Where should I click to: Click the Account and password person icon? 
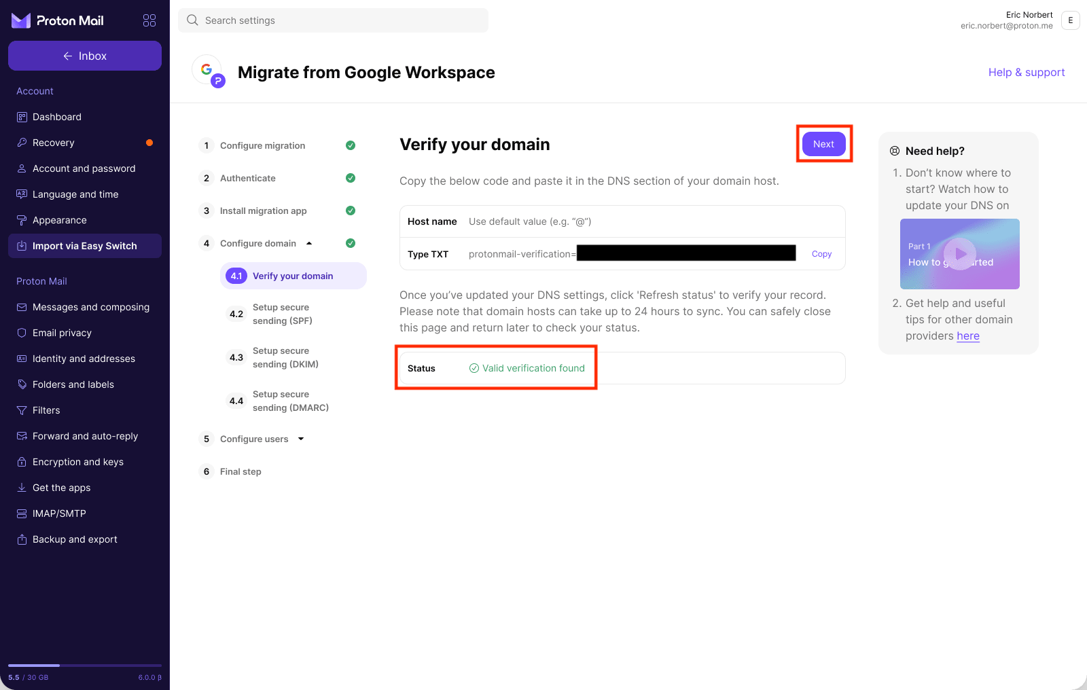tap(22, 168)
